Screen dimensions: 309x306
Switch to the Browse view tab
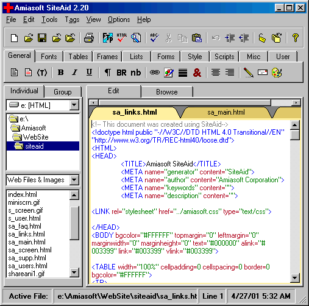pos(167,92)
